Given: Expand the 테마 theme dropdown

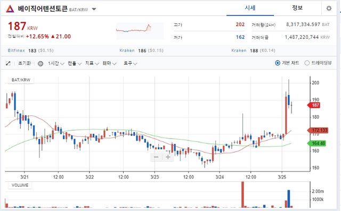Looking at the screenshot, I should coord(109,63).
